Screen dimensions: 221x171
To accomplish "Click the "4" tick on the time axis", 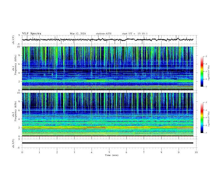I will pos(92,152).
